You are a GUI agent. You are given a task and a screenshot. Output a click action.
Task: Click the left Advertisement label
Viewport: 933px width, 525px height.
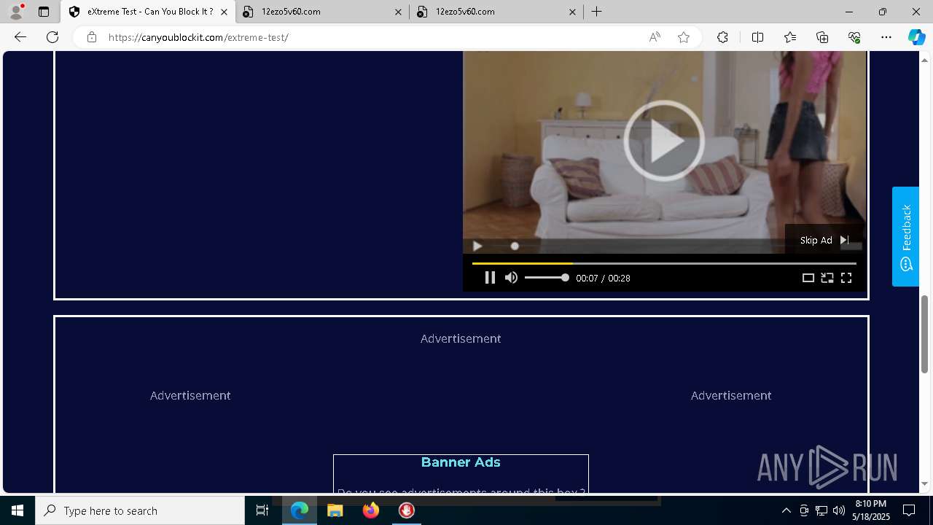[x=190, y=395]
